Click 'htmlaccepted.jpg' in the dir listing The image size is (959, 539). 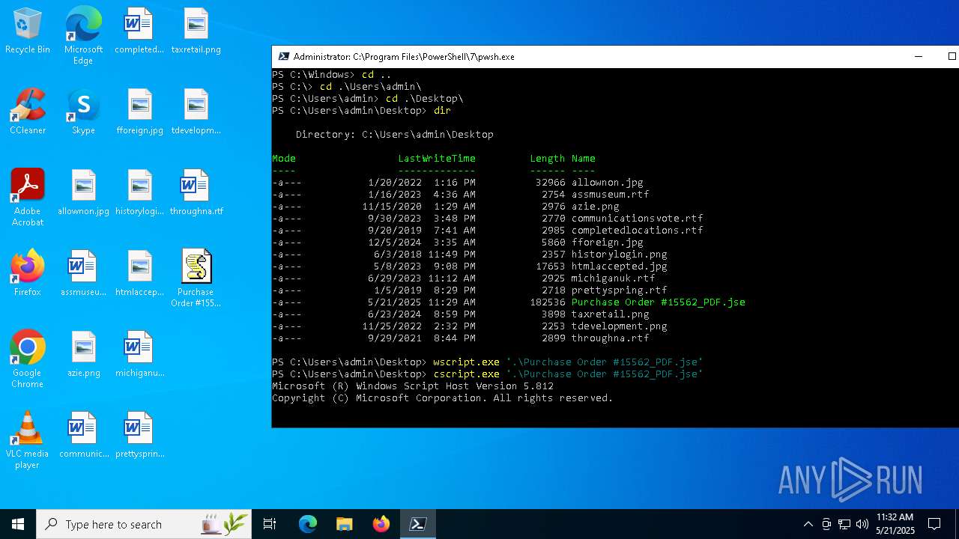[x=619, y=267]
